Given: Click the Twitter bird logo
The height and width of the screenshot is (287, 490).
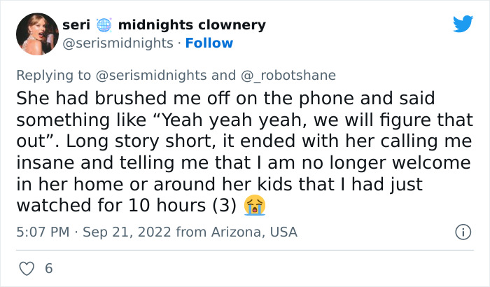Looking at the screenshot, I should point(463,24).
